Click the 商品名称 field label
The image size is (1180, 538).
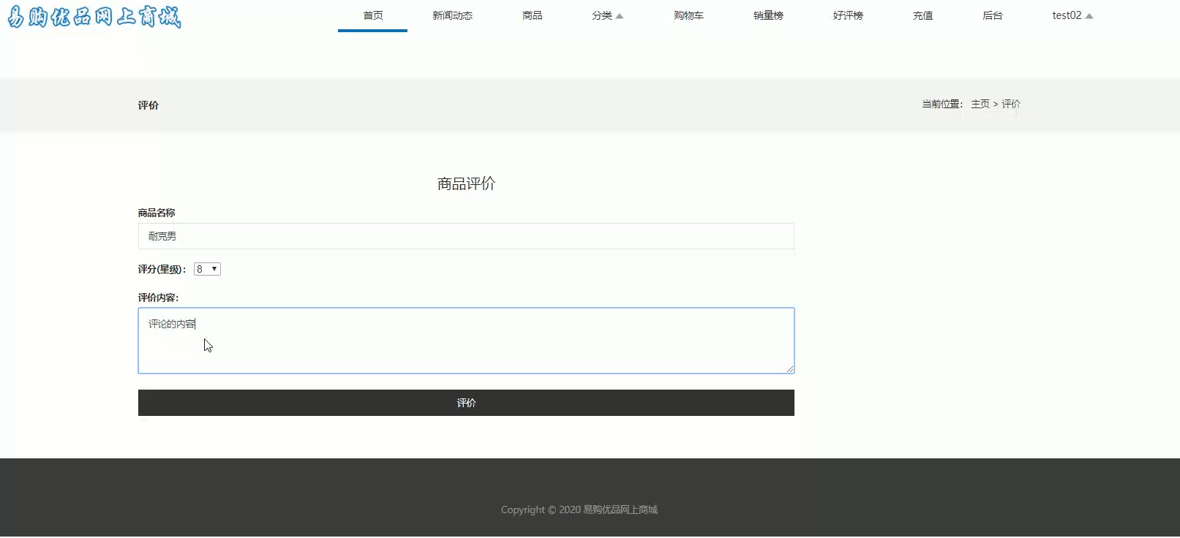157,213
